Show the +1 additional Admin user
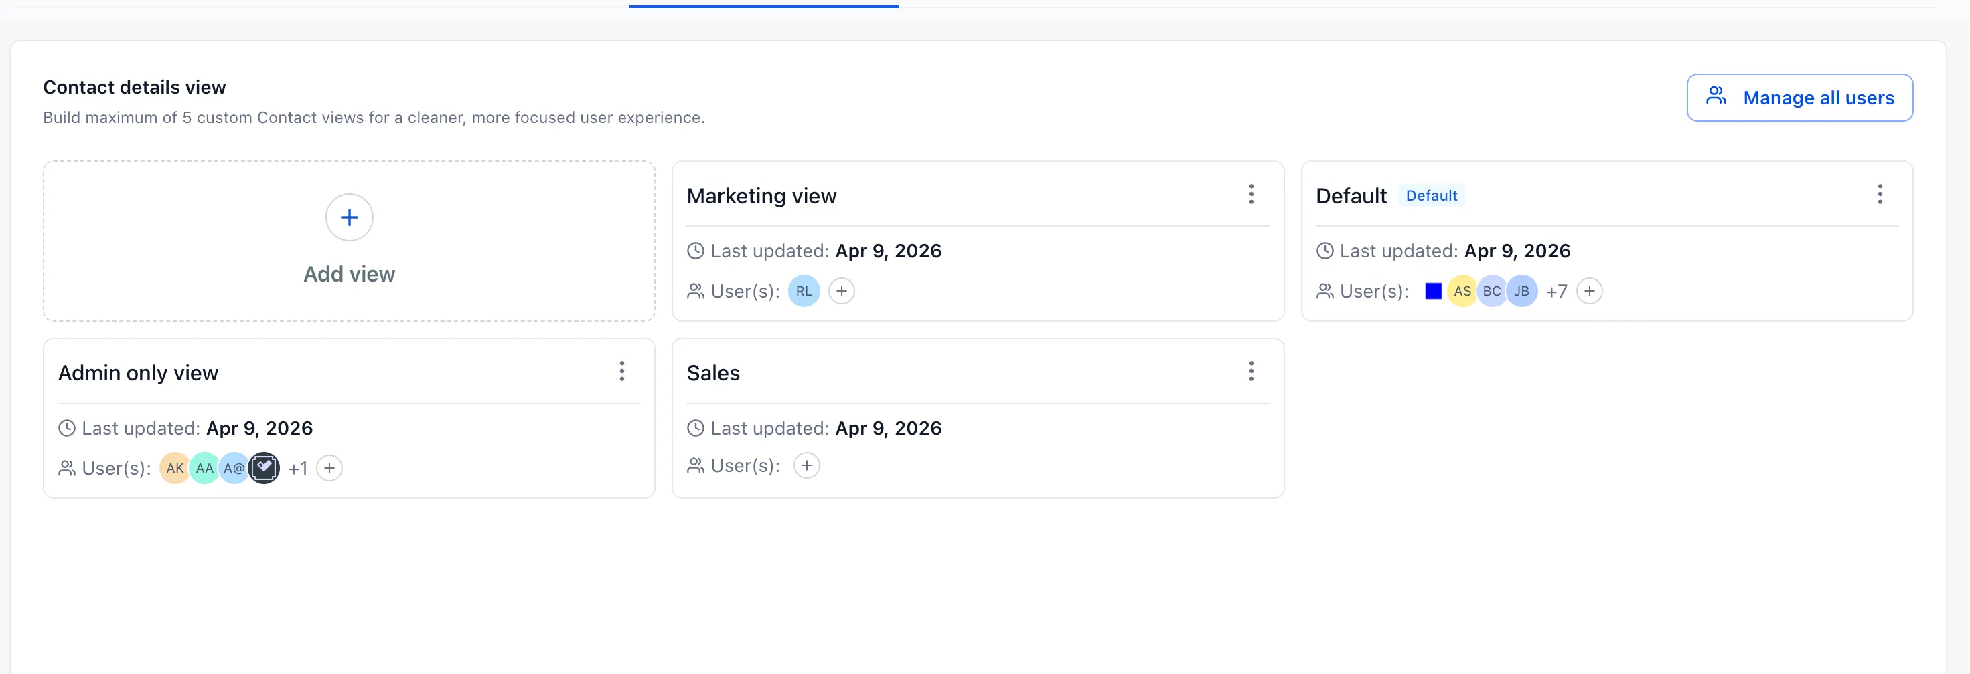The width and height of the screenshot is (1970, 674). tap(297, 468)
